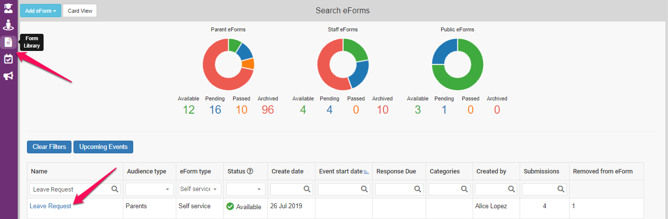Click the Public eForms donut chart

(457, 64)
